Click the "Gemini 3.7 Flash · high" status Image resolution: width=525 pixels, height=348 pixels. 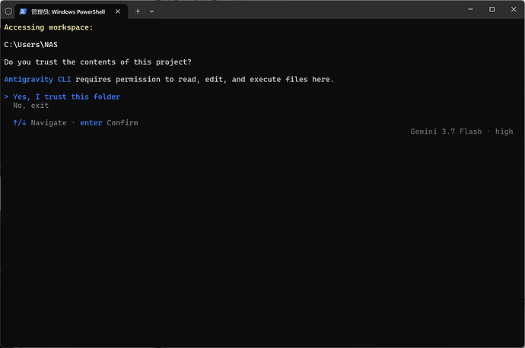(462, 131)
